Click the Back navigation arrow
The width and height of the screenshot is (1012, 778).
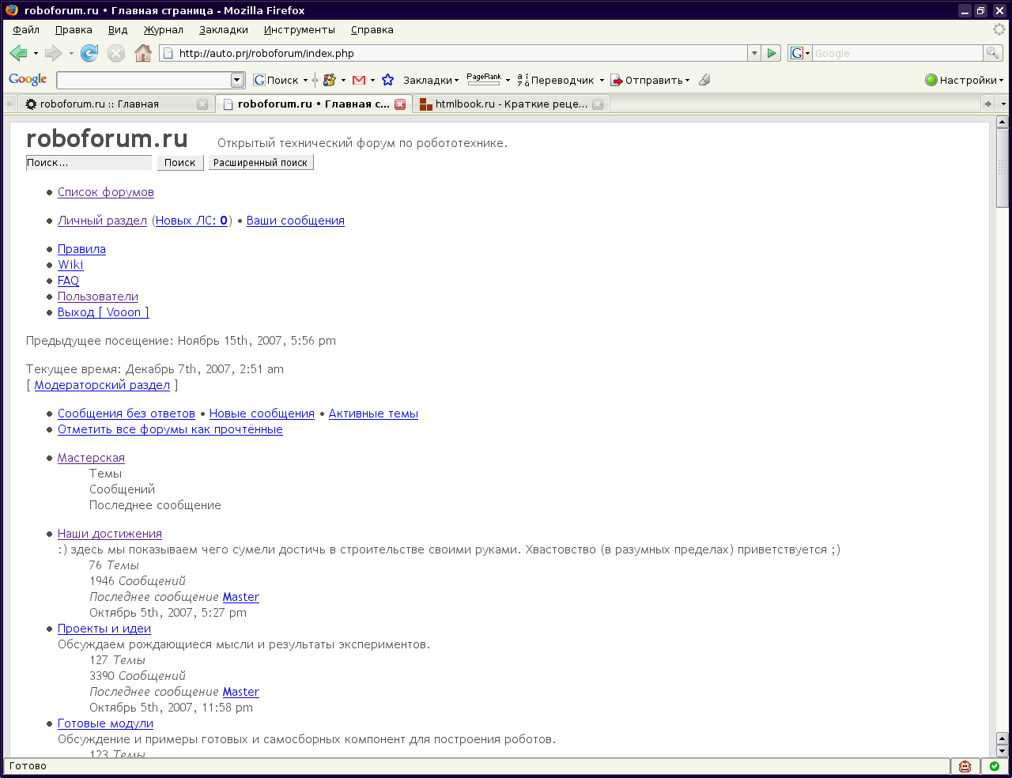(x=18, y=53)
